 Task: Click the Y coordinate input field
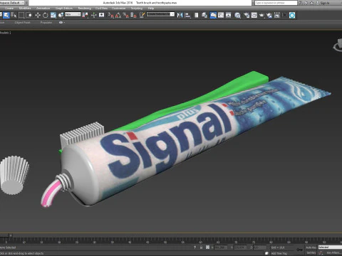point(240,247)
